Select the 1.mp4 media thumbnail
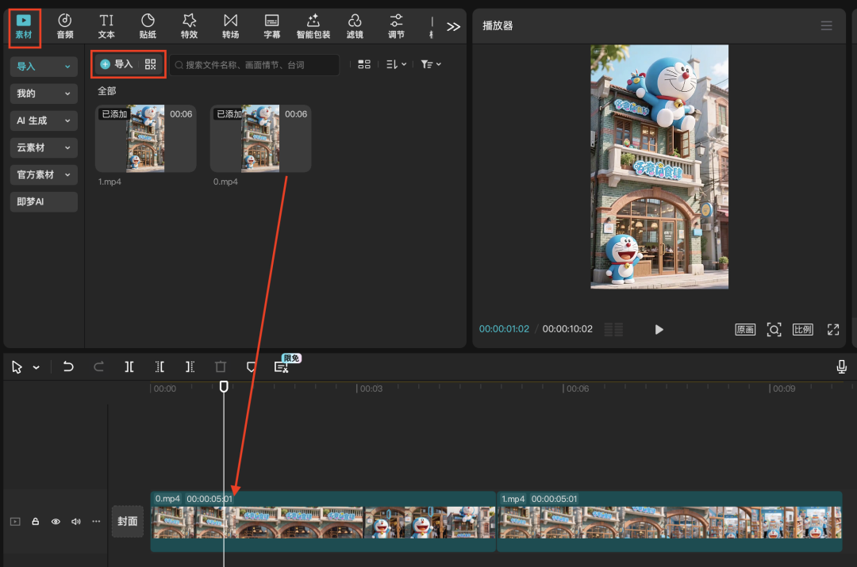The width and height of the screenshot is (857, 567). tap(145, 139)
